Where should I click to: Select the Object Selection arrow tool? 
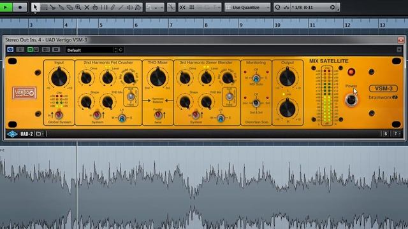[36, 7]
